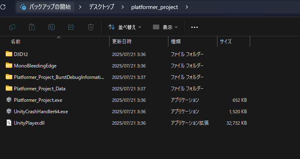Viewport: 300px width, 159px height.
Task: Select UnityCrashHandler64.exe file row
Action: [126, 111]
